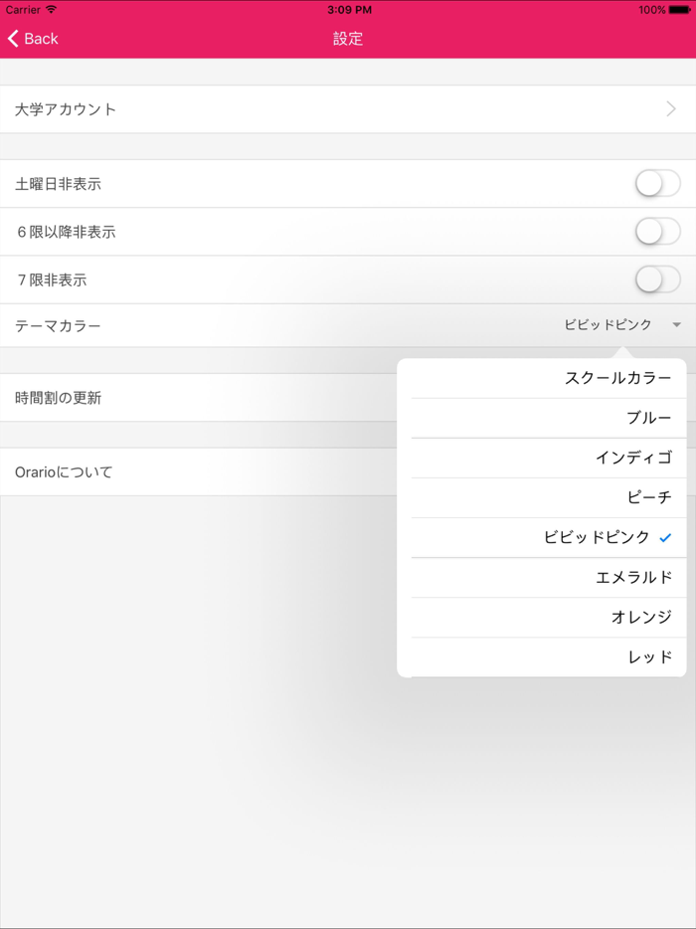Tap the checkmark next to ビビッドピンク
696x929 pixels.
point(666,537)
